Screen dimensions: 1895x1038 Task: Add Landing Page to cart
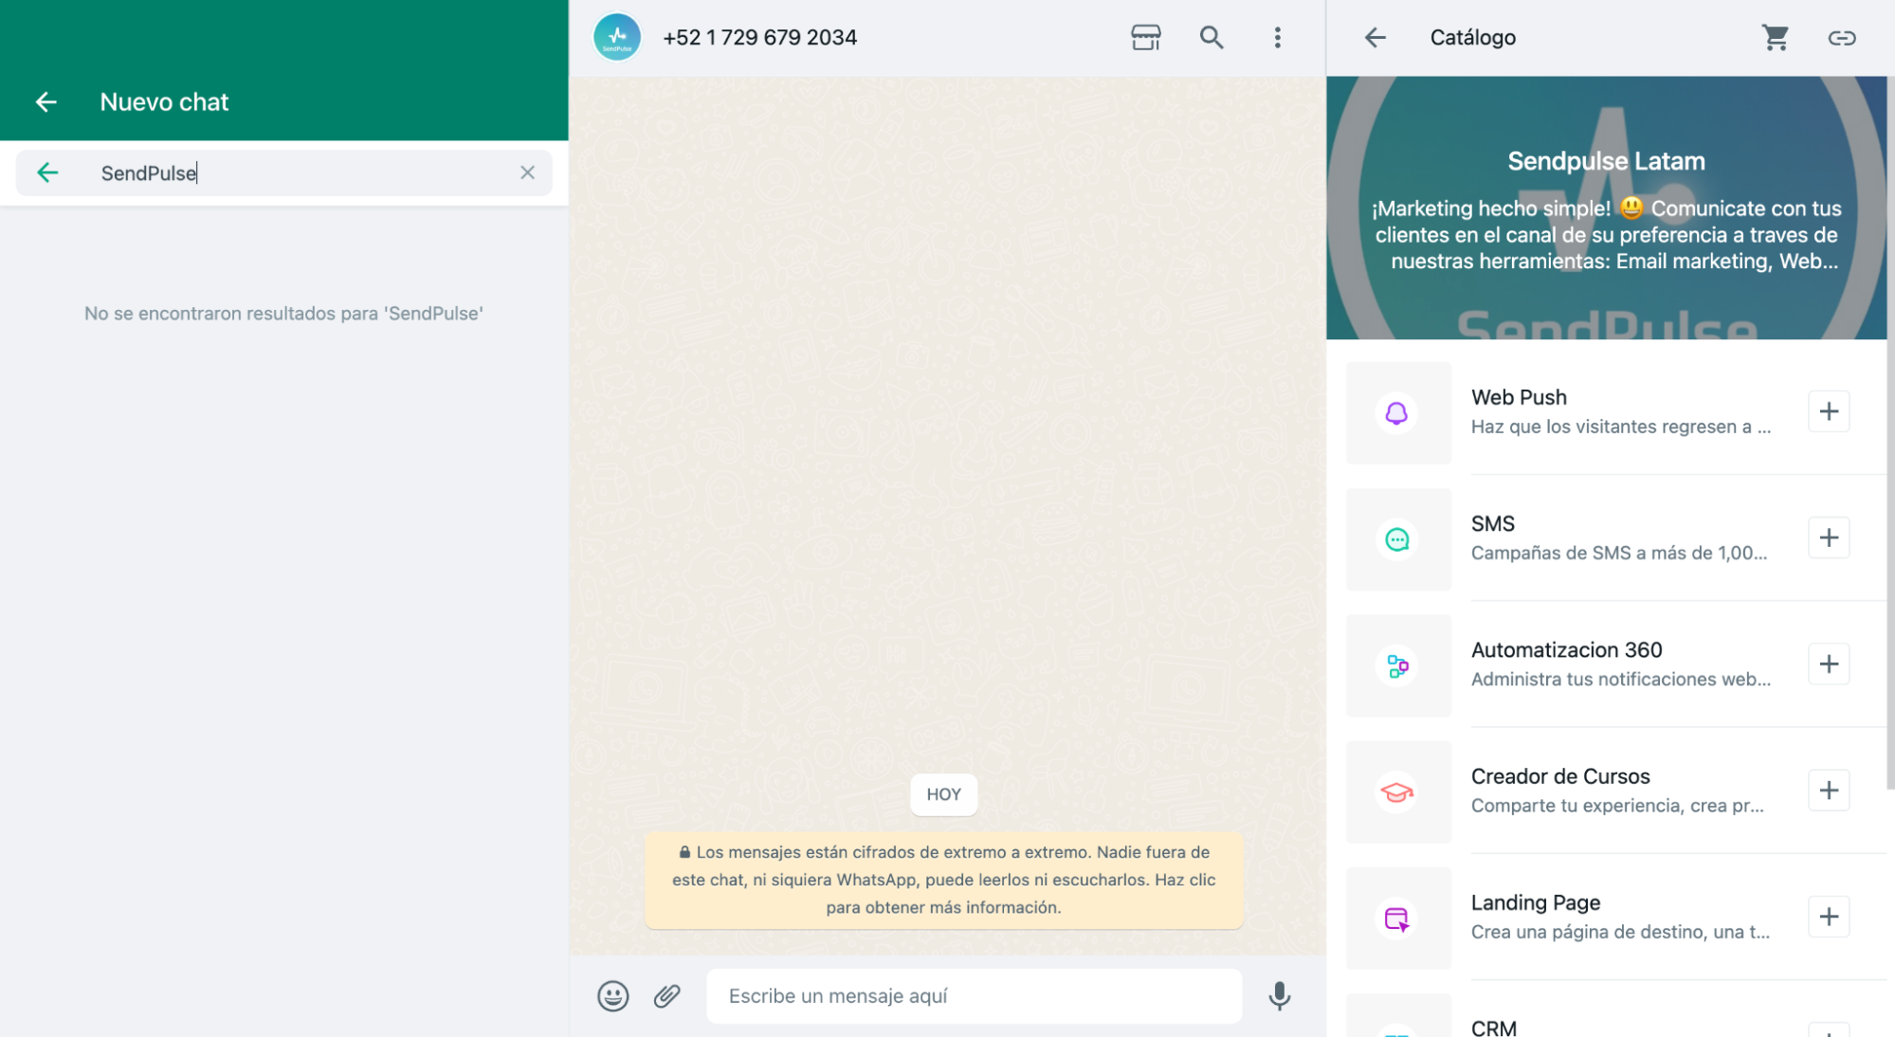pyautogui.click(x=1828, y=916)
